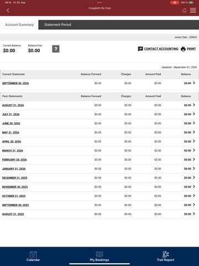Screen dimensions: 199x266
Task: Click the home indicator bar at bottom
Action: coord(99,264)
